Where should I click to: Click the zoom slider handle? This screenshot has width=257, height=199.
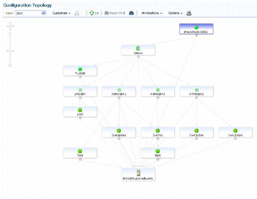click(x=10, y=51)
